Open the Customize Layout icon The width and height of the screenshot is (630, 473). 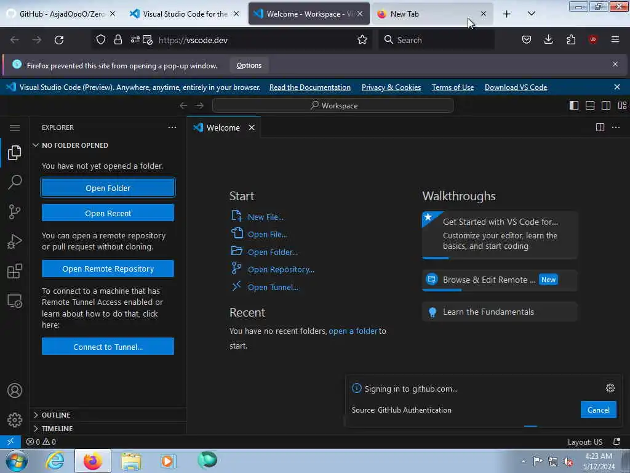pyautogui.click(x=622, y=105)
